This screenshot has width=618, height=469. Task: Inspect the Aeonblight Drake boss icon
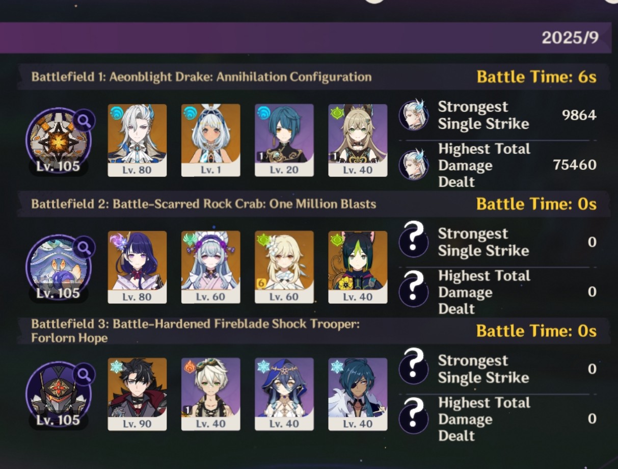coord(58,140)
